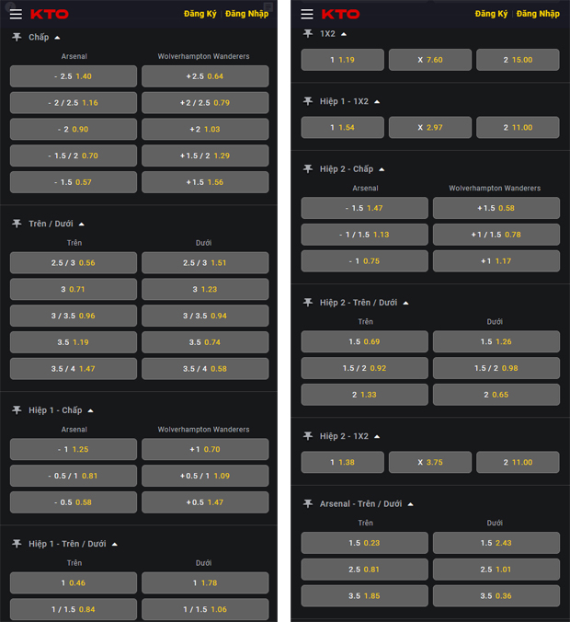Click Đăng Nhập on the right screen
This screenshot has width=570, height=622.
pyautogui.click(x=538, y=14)
